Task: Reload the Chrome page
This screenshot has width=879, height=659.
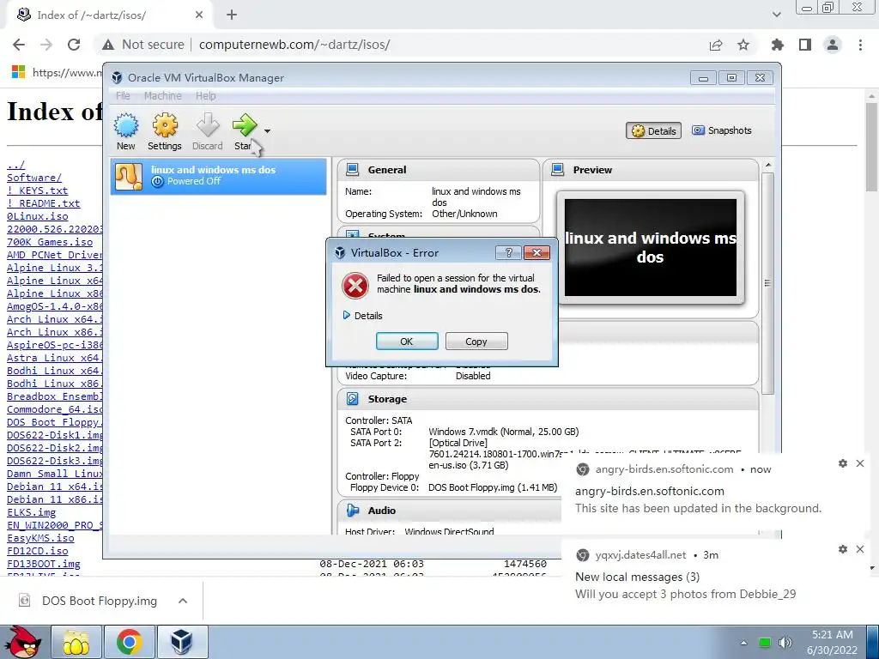Action: pyautogui.click(x=74, y=45)
